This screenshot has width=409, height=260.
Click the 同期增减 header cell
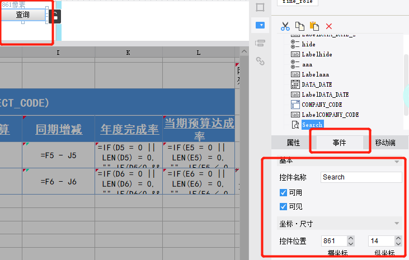58,129
